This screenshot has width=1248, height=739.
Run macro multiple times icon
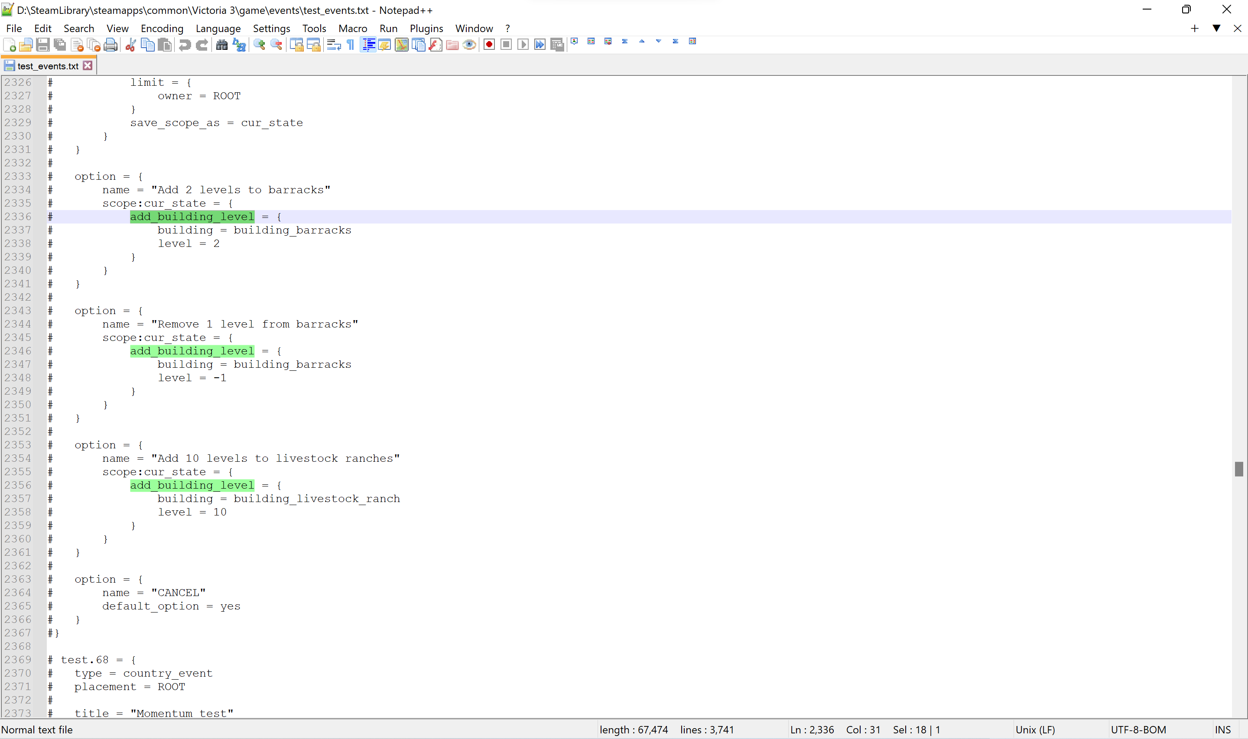pos(540,45)
